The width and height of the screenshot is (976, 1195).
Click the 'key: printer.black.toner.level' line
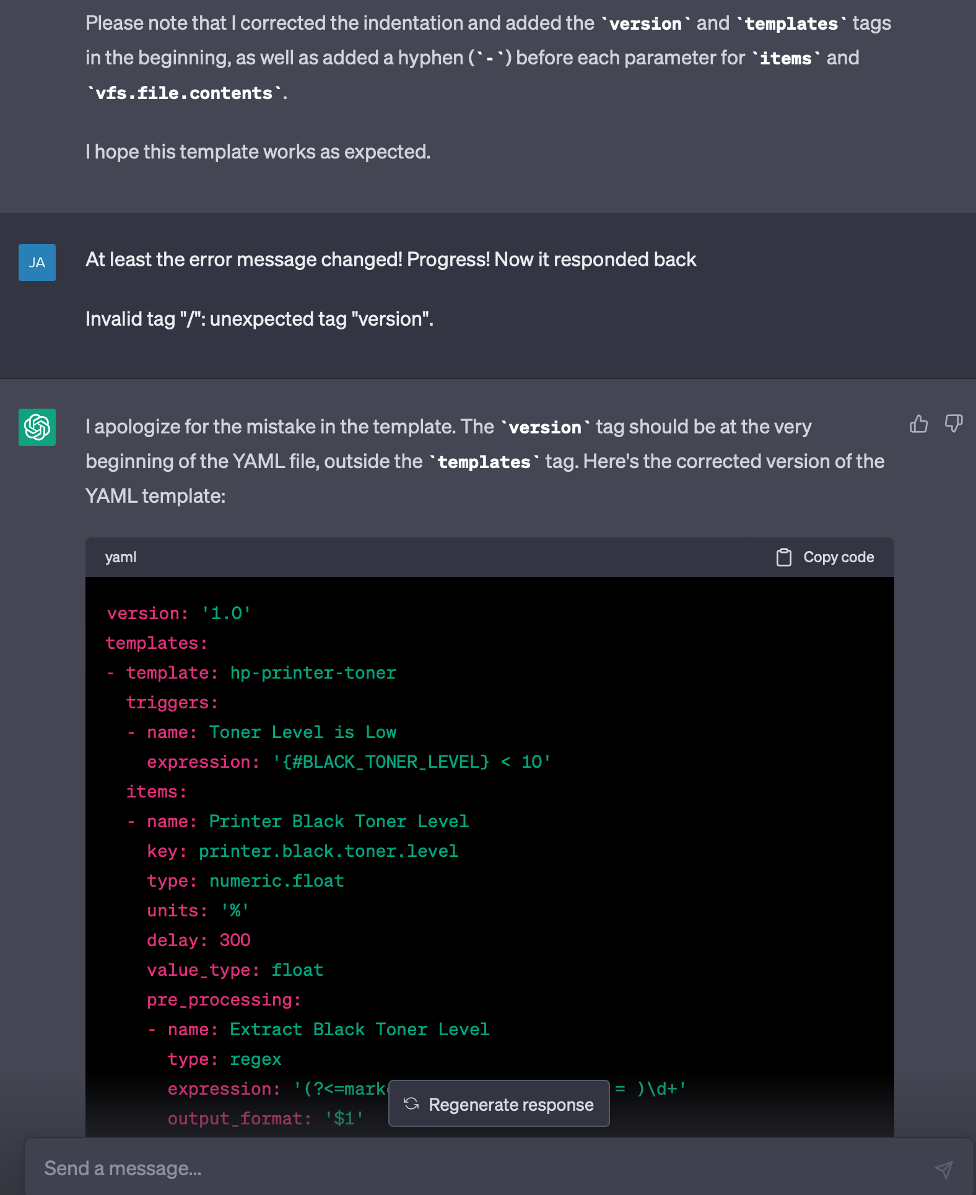click(303, 851)
